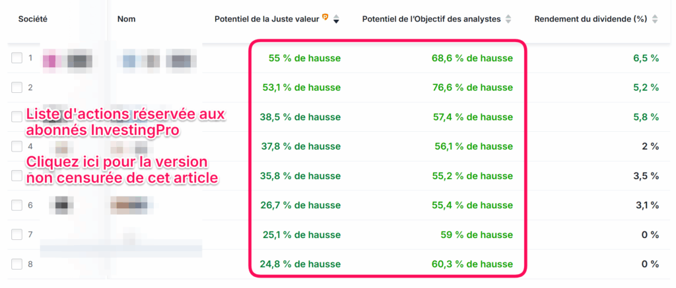Click the Rendement du dividende (%) header label

click(x=590, y=19)
